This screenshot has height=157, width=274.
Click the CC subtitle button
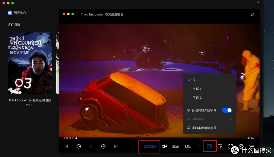209,146
